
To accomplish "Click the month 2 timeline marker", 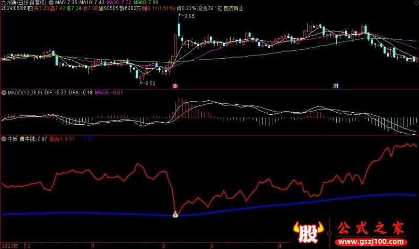I will 163,246.
